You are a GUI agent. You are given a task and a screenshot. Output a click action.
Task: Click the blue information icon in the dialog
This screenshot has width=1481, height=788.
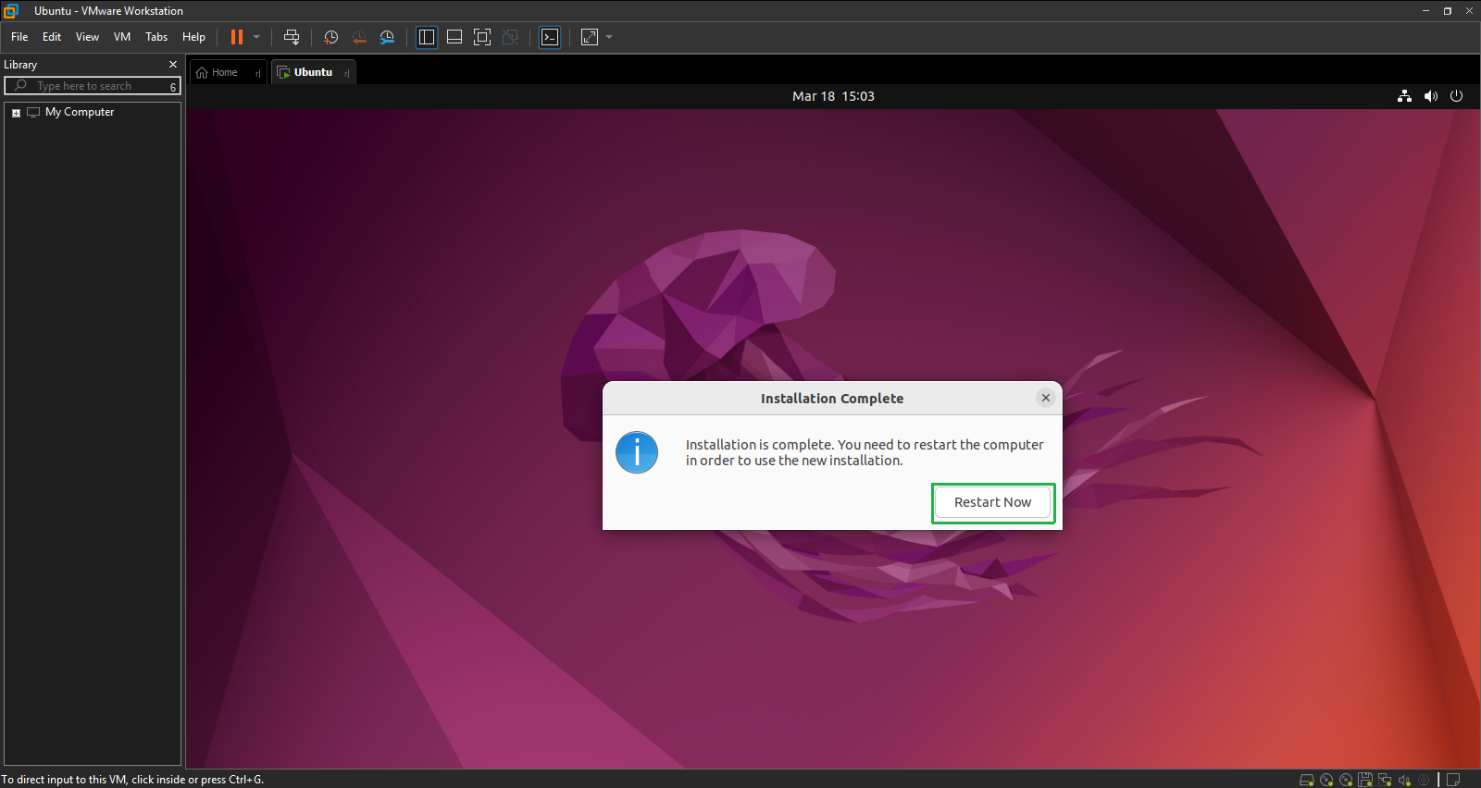[637, 452]
